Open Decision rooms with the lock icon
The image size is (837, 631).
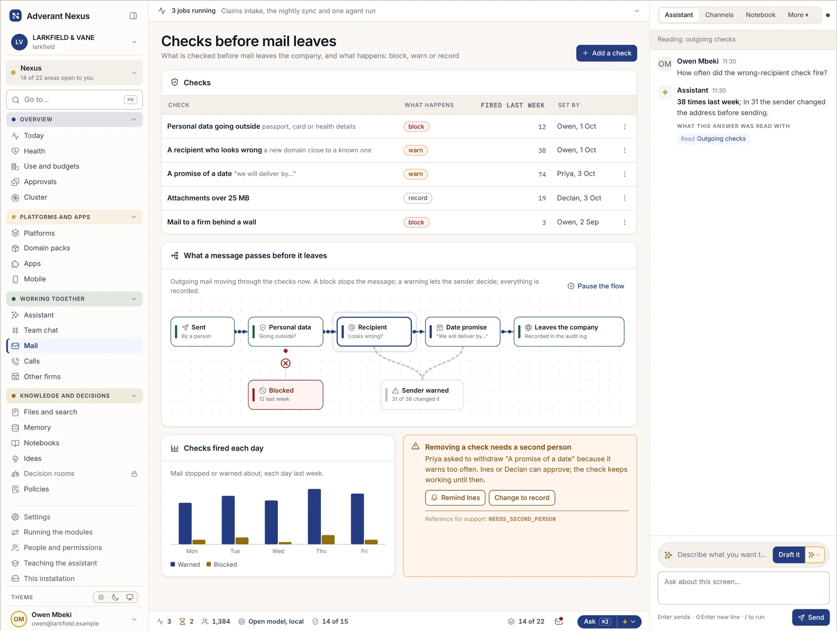(74, 474)
